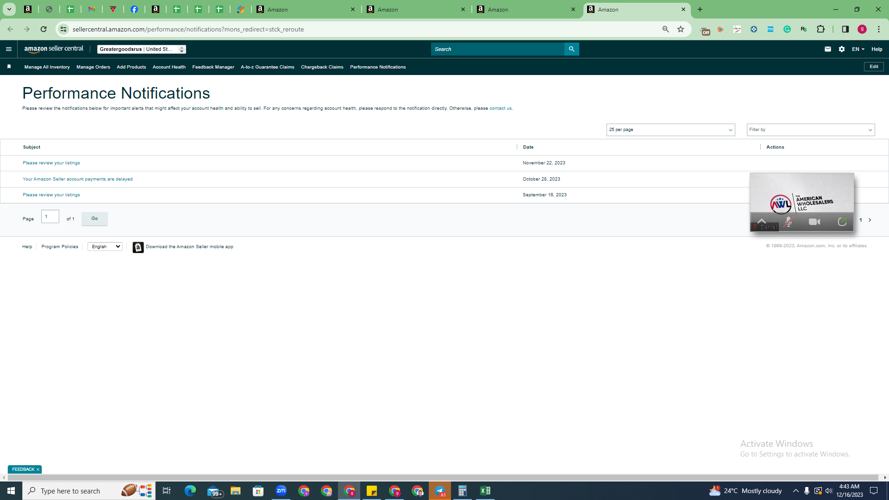Click the Seller Central search field

(497, 49)
